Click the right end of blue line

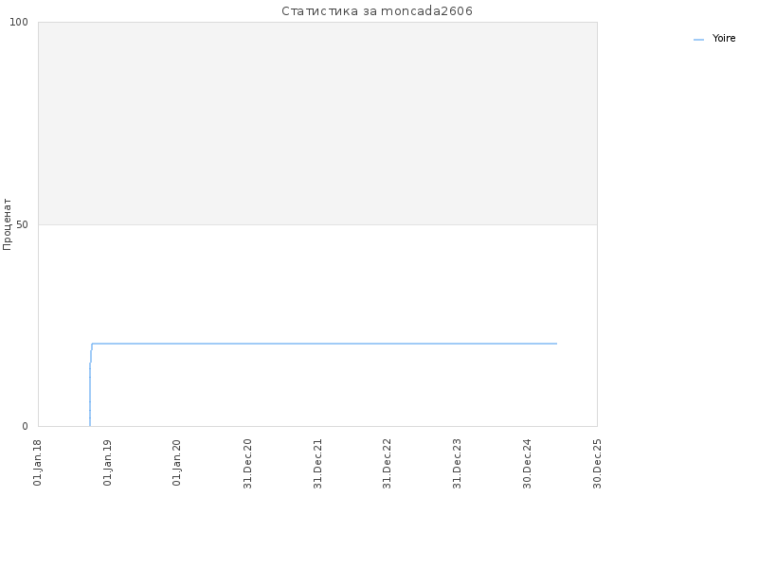pos(556,344)
